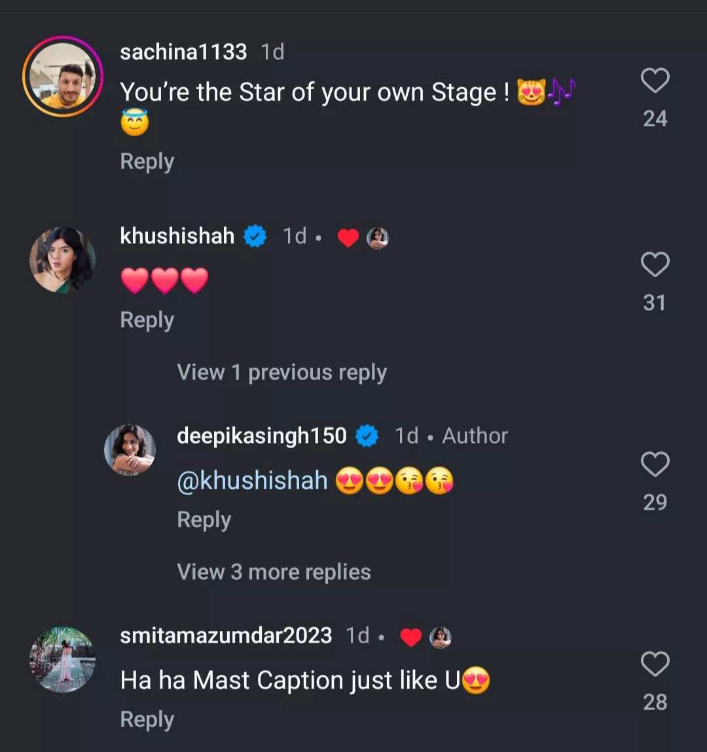Image resolution: width=707 pixels, height=752 pixels.
Task: Like smitamazumdar2023's comment with the heart
Action: tap(654, 664)
